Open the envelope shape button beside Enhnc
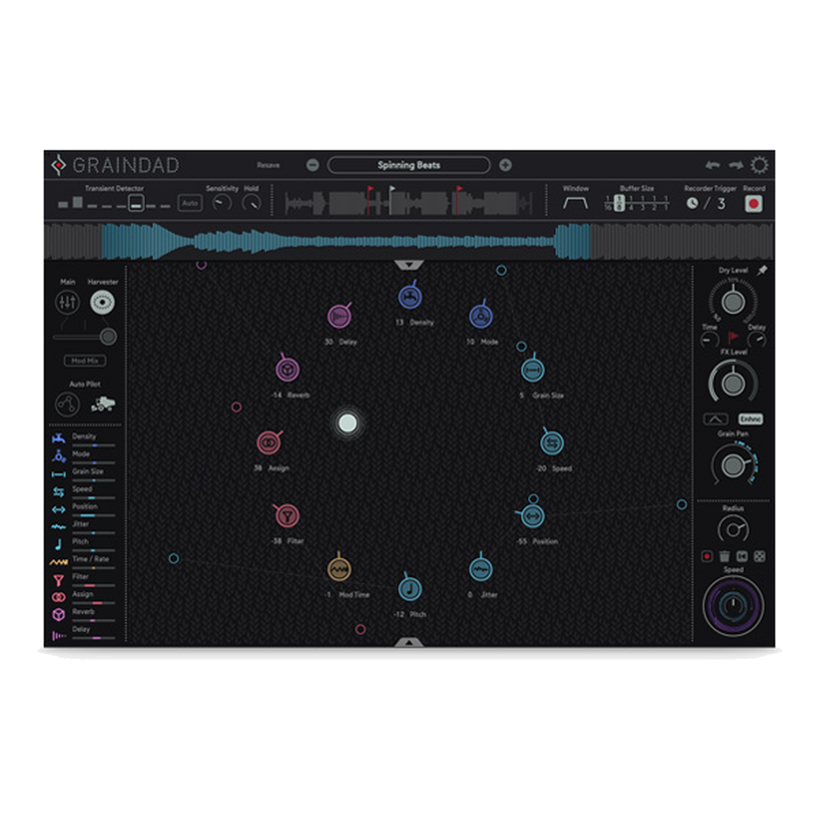819x819 pixels. pos(715,419)
